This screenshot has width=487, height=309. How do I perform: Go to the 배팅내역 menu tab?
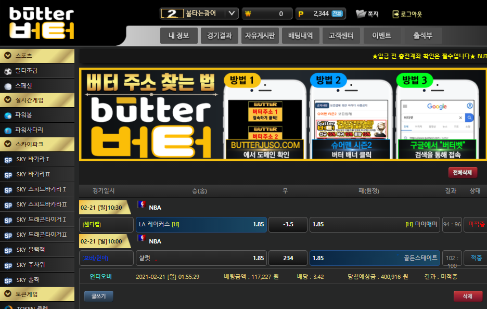coord(300,36)
